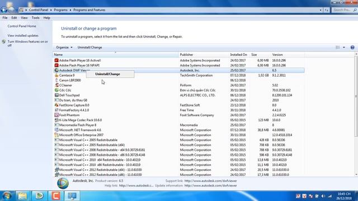Screen dimensions: 358x201
Task: Sort by the Size column header
Action: pos(260,55)
